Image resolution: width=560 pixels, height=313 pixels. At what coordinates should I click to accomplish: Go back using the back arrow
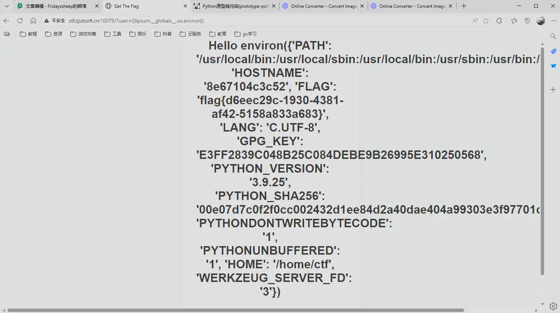6,21
